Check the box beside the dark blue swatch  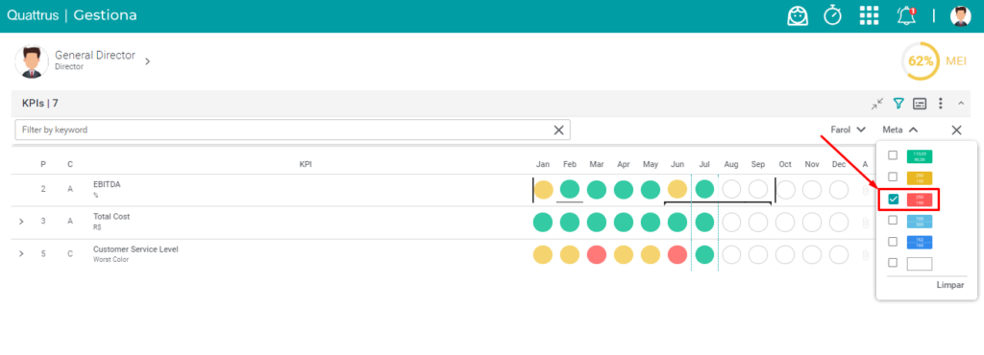click(893, 241)
